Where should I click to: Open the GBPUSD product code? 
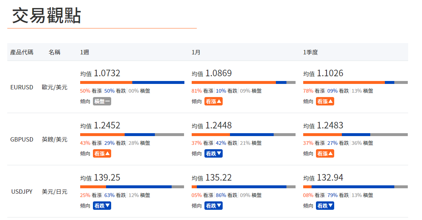[x=22, y=139]
